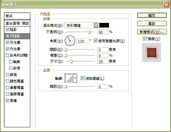This screenshot has height=132, width=171.
Task: Click the 尺寸 size value field
Action: click(x=103, y=61)
